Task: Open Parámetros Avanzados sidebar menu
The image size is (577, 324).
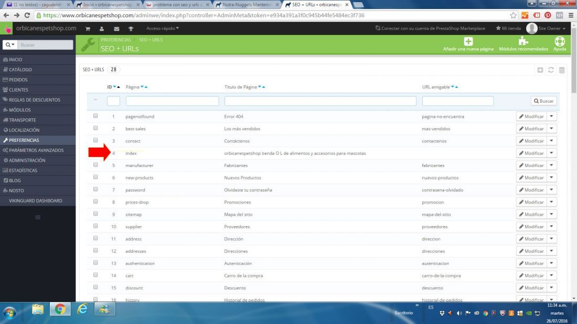Action: [x=38, y=150]
